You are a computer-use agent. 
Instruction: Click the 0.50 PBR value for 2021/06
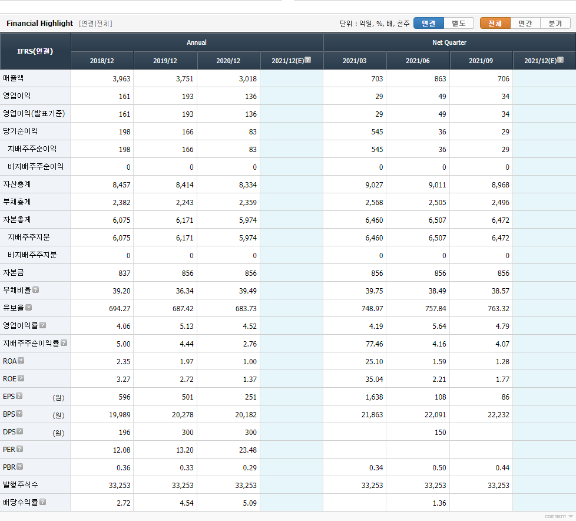439,467
